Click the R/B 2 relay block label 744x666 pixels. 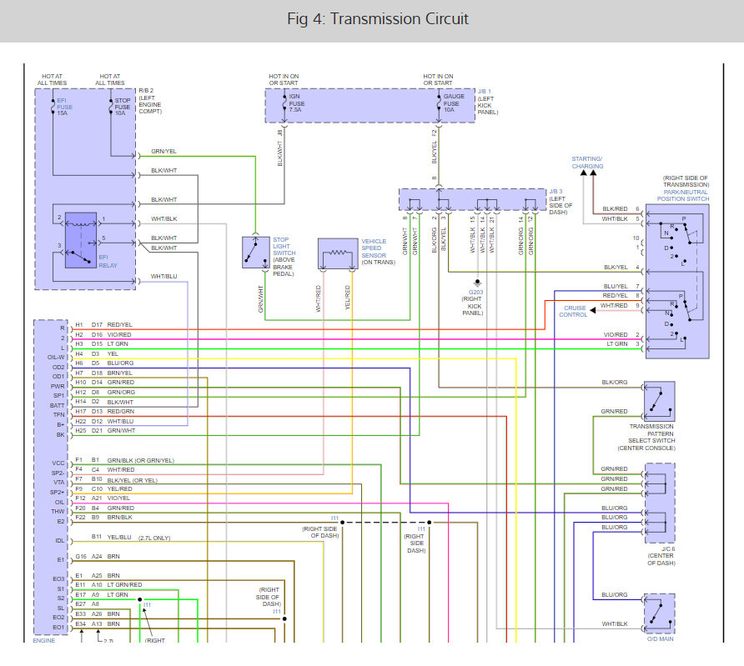146,91
